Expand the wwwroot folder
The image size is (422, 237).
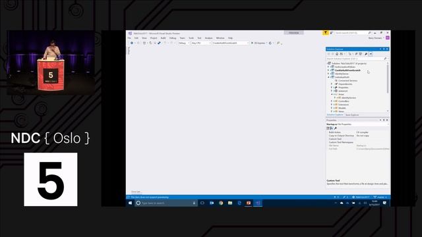(332, 91)
